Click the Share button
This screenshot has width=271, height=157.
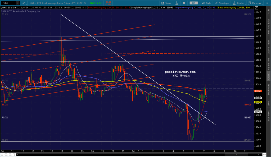166,3
